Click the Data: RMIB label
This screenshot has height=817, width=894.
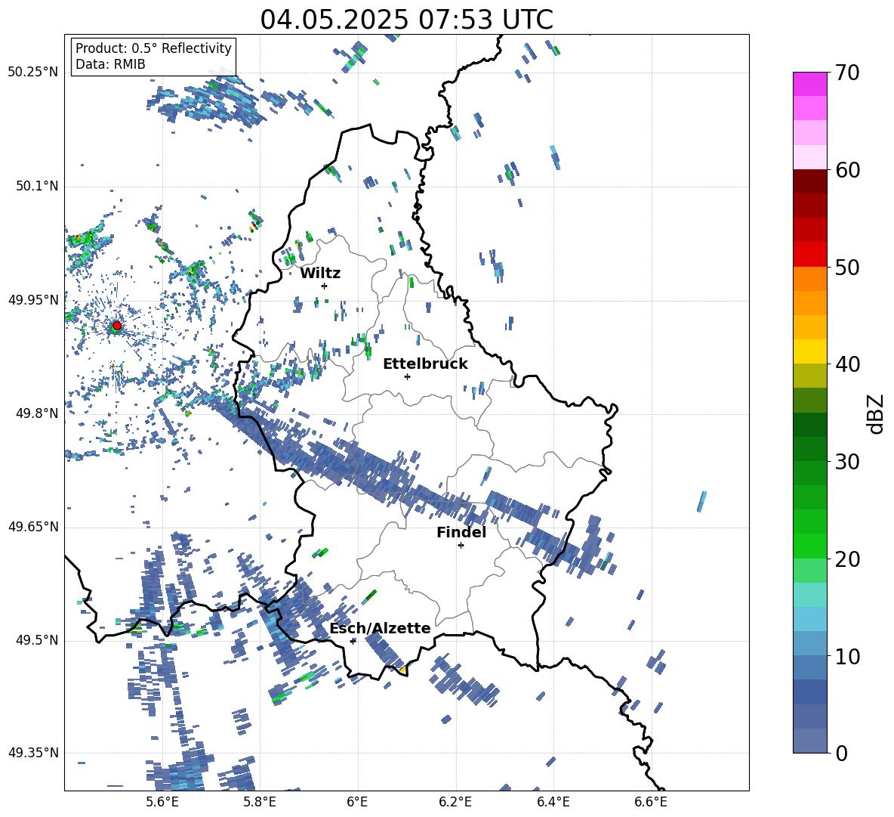pyautogui.click(x=110, y=64)
